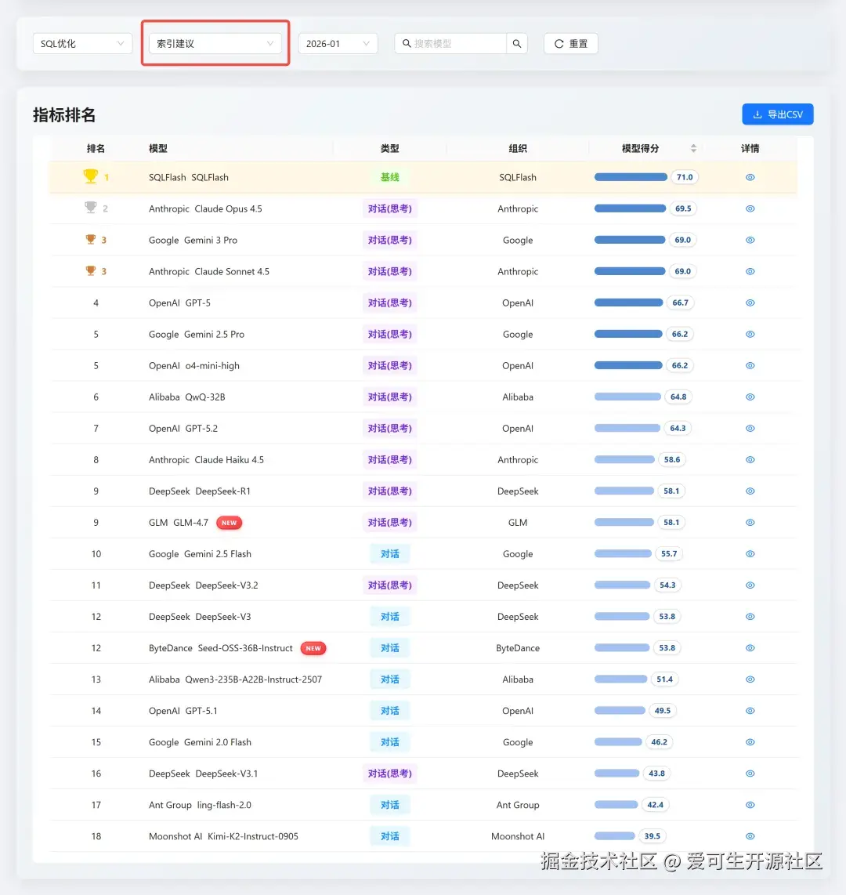Select Alibaba QwQ-32B model name
The width and height of the screenshot is (846, 895).
[x=187, y=397]
